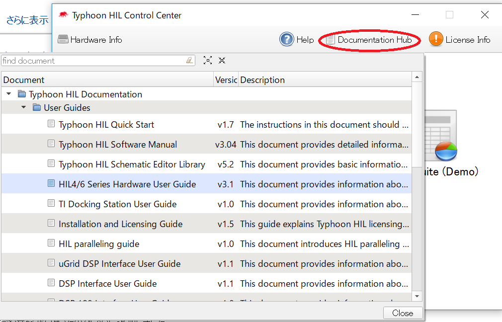Click the expand all icon beside search
The height and width of the screenshot is (322, 502).
point(208,61)
